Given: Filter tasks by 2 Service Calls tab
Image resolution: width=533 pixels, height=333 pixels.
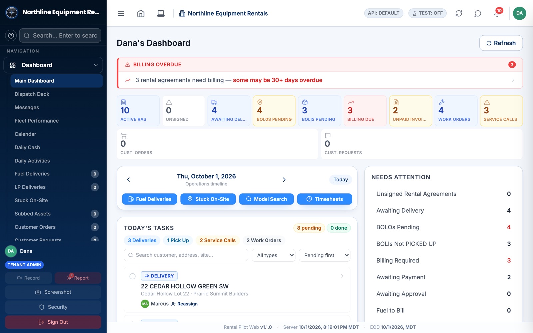Looking at the screenshot, I should [218, 240].
